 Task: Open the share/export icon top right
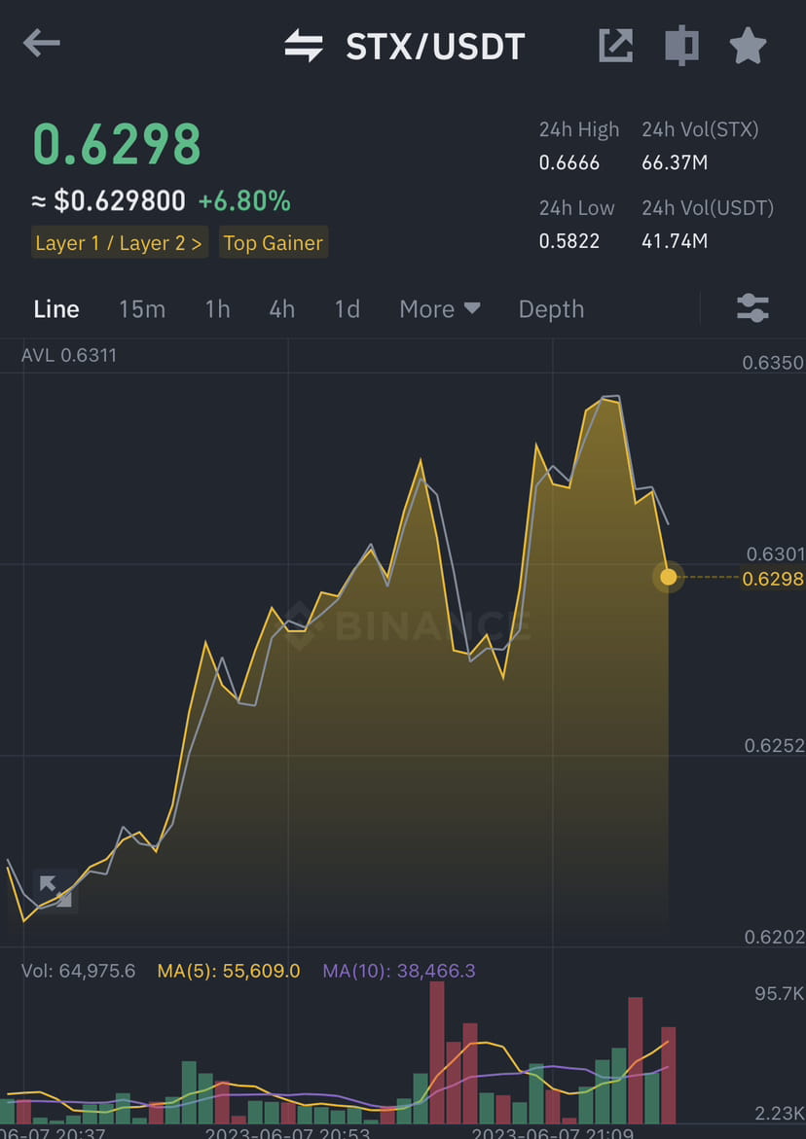point(615,45)
